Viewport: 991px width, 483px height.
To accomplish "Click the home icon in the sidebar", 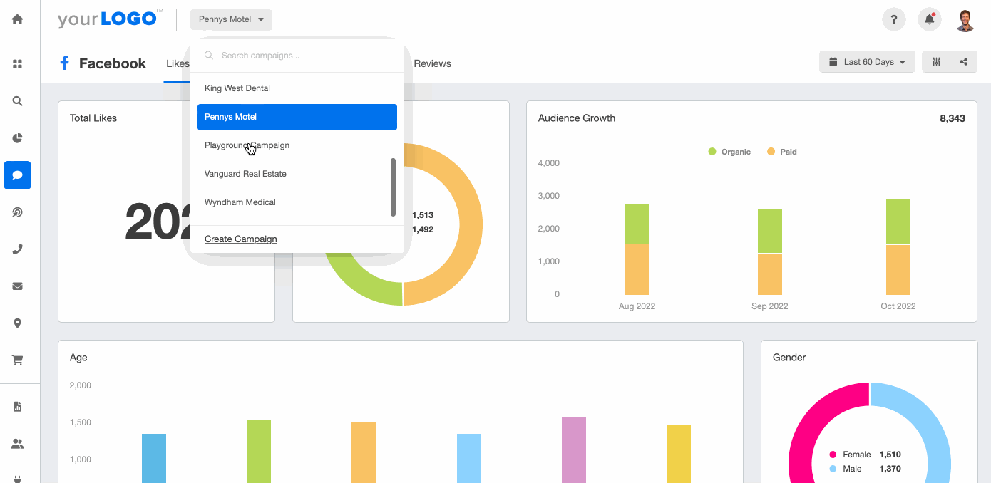I will pos(17,19).
